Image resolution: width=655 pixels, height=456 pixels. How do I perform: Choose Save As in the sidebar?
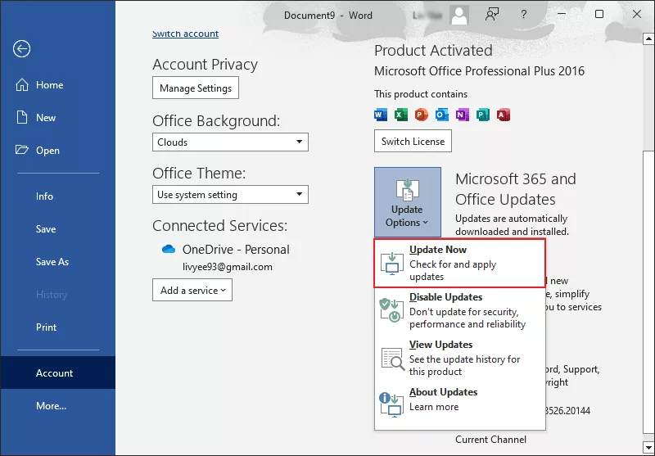[x=57, y=262]
